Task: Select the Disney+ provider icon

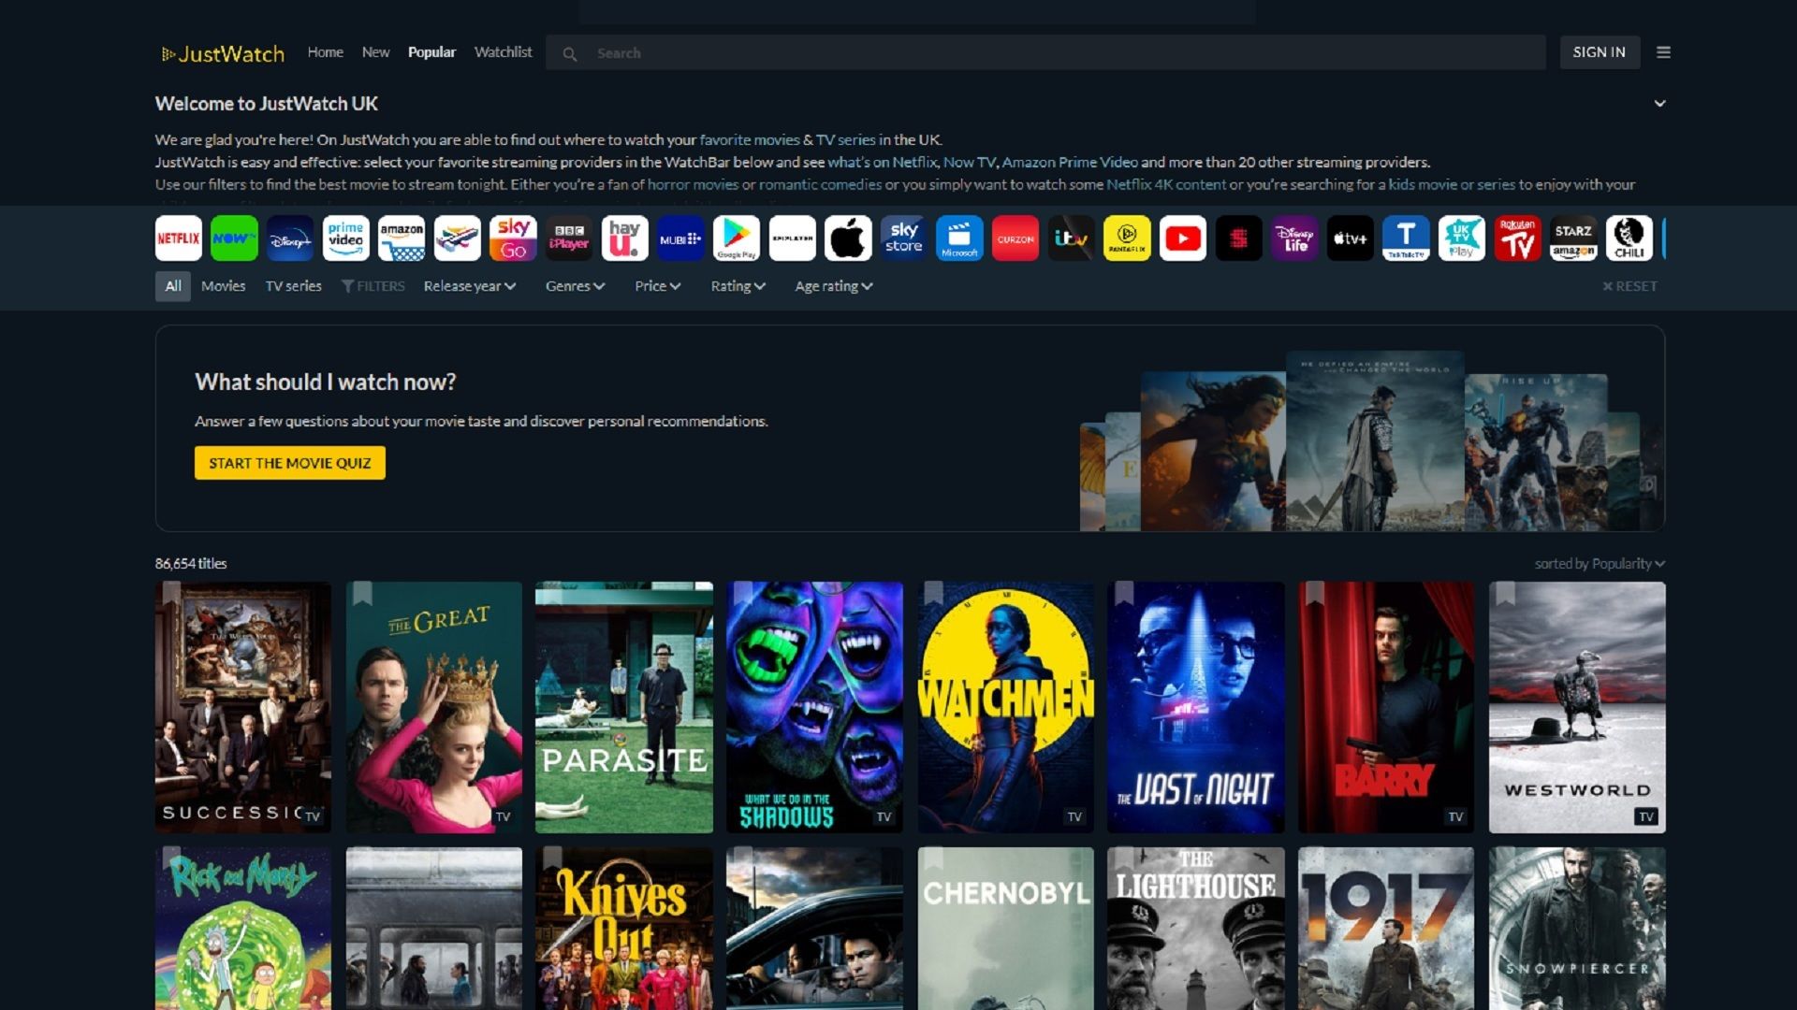Action: pyautogui.click(x=289, y=238)
